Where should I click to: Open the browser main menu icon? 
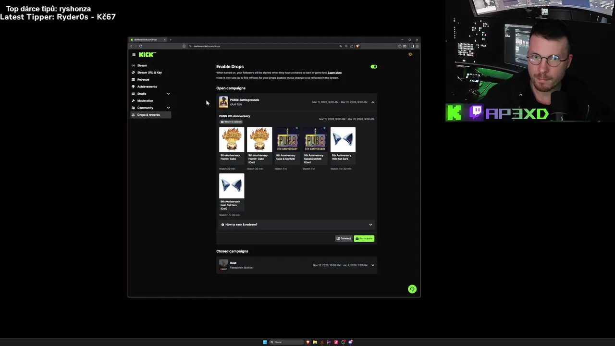(418, 46)
